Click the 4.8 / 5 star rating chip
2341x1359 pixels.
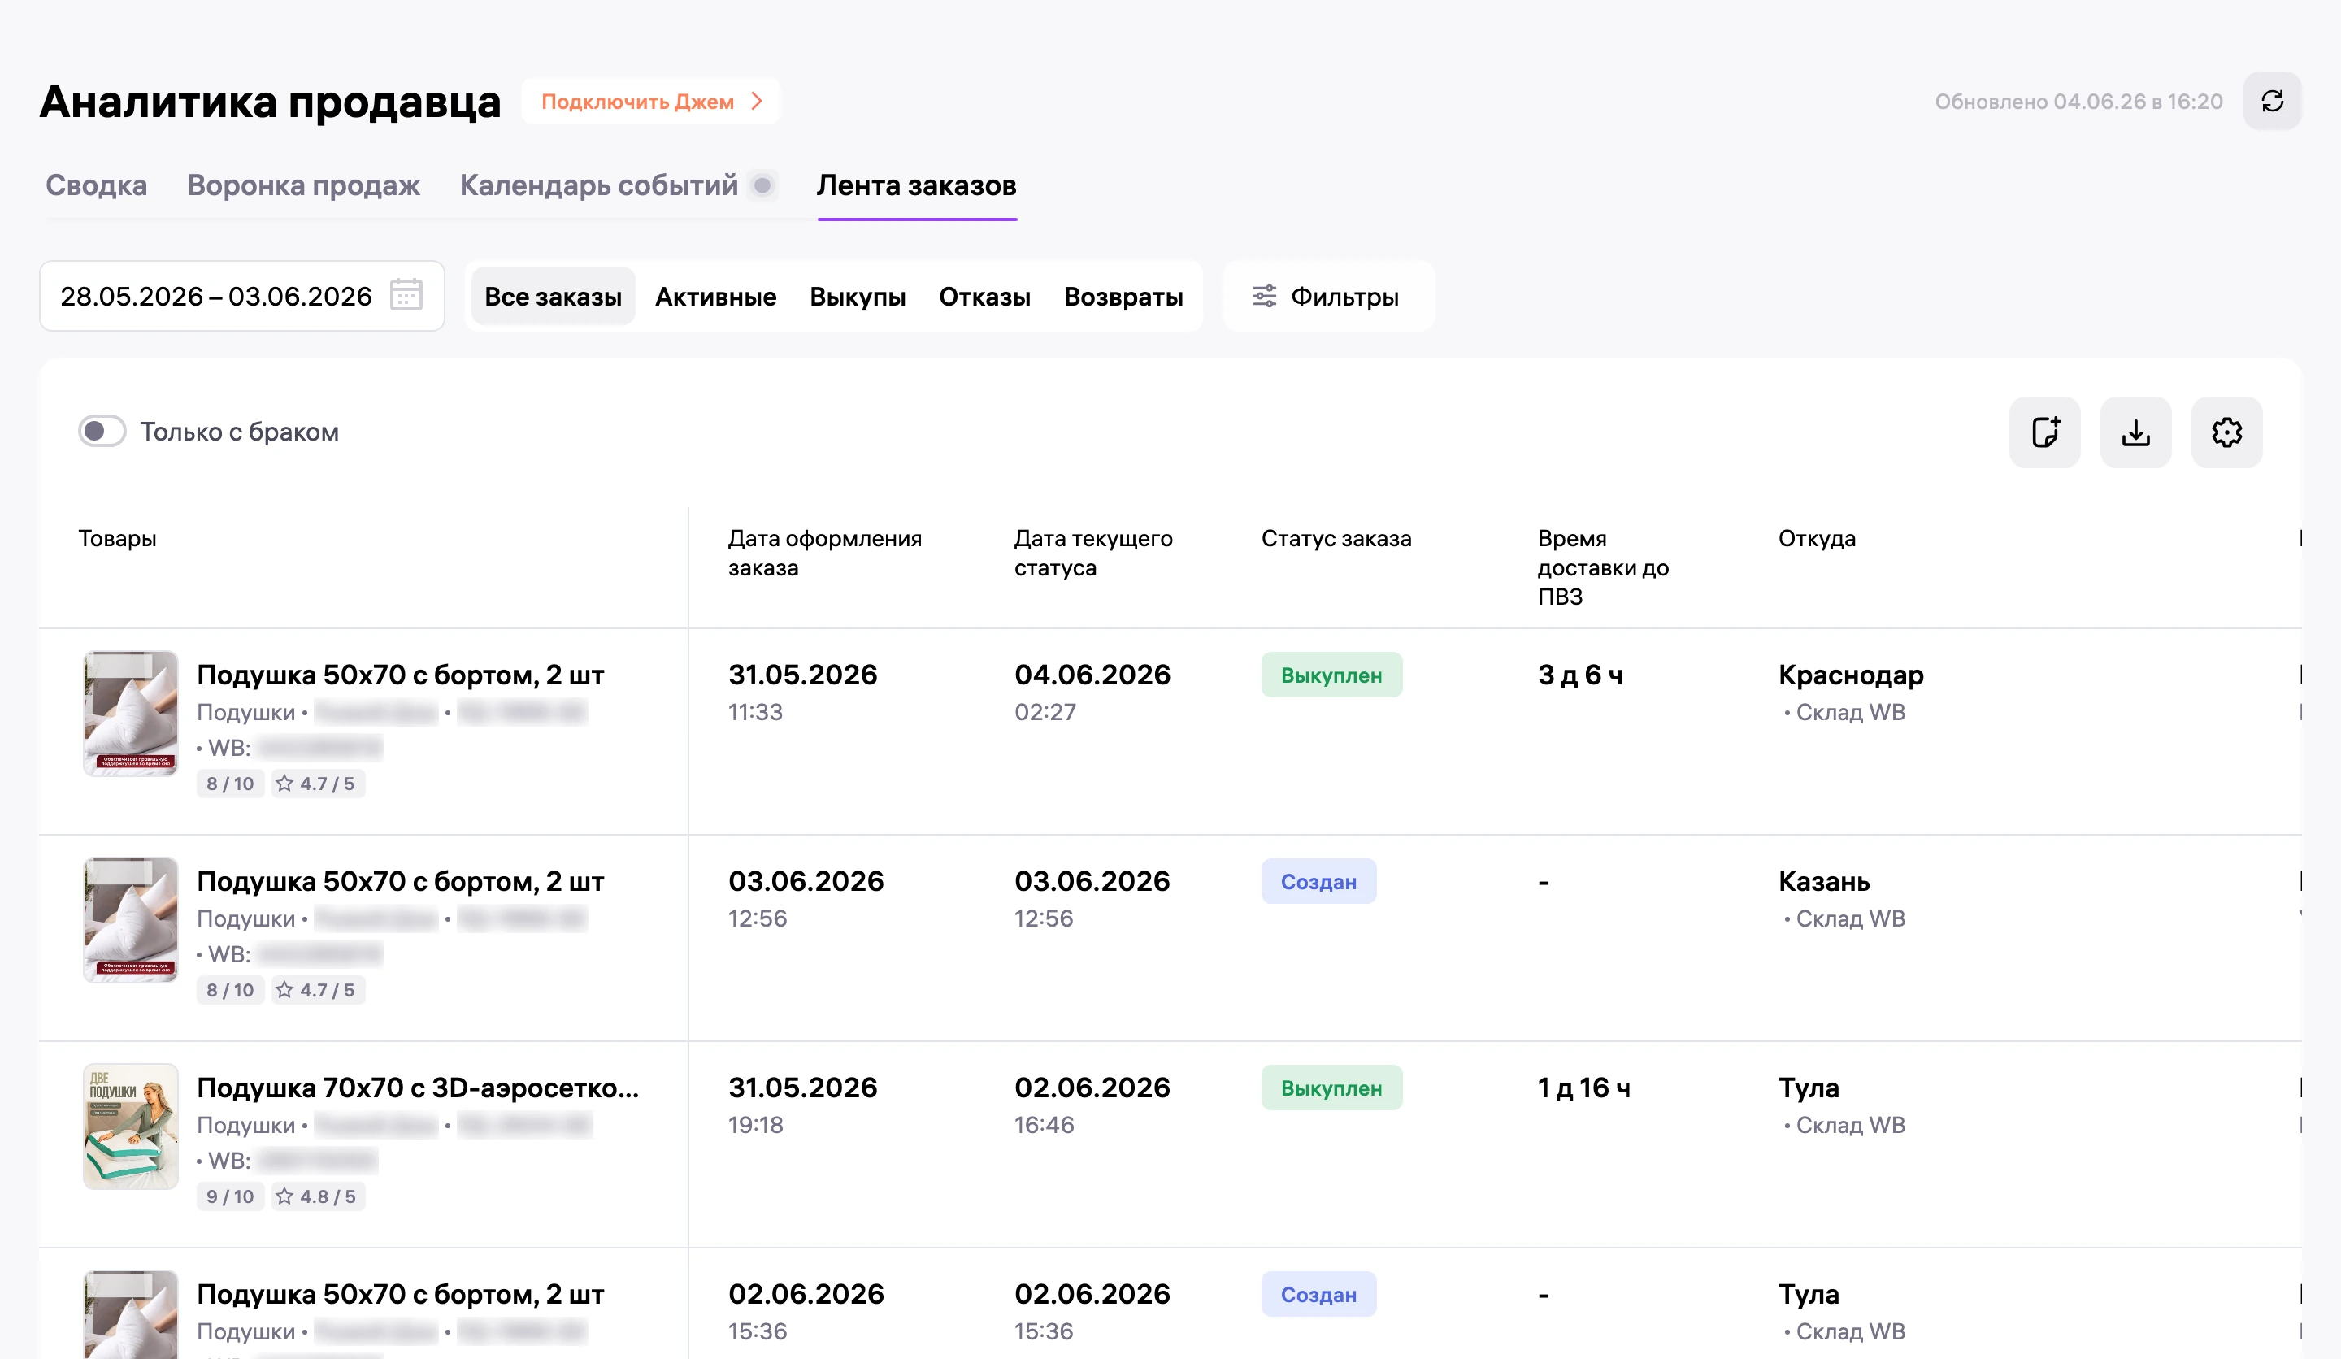[x=317, y=1196]
